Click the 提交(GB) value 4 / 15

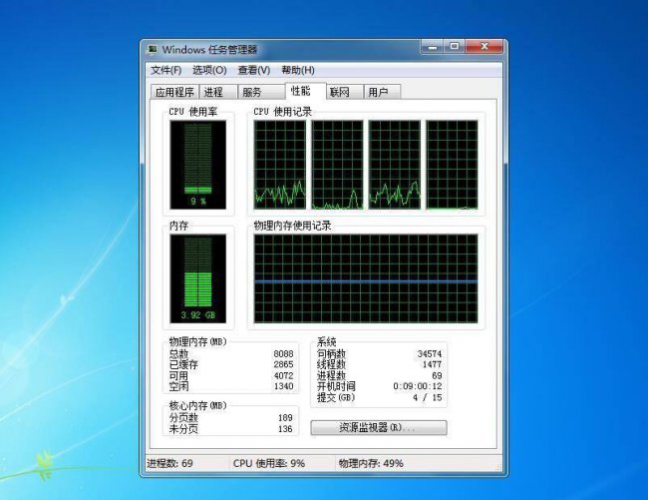click(428, 397)
